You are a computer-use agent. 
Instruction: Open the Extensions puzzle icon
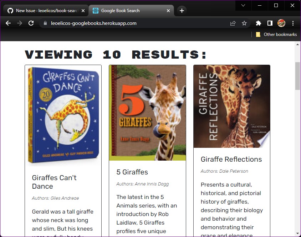pyautogui.click(x=259, y=23)
